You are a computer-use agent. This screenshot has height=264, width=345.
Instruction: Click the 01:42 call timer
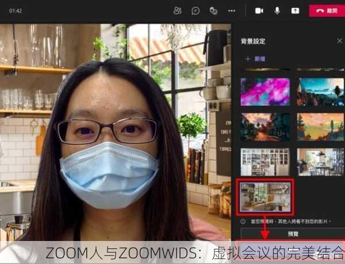pos(16,11)
